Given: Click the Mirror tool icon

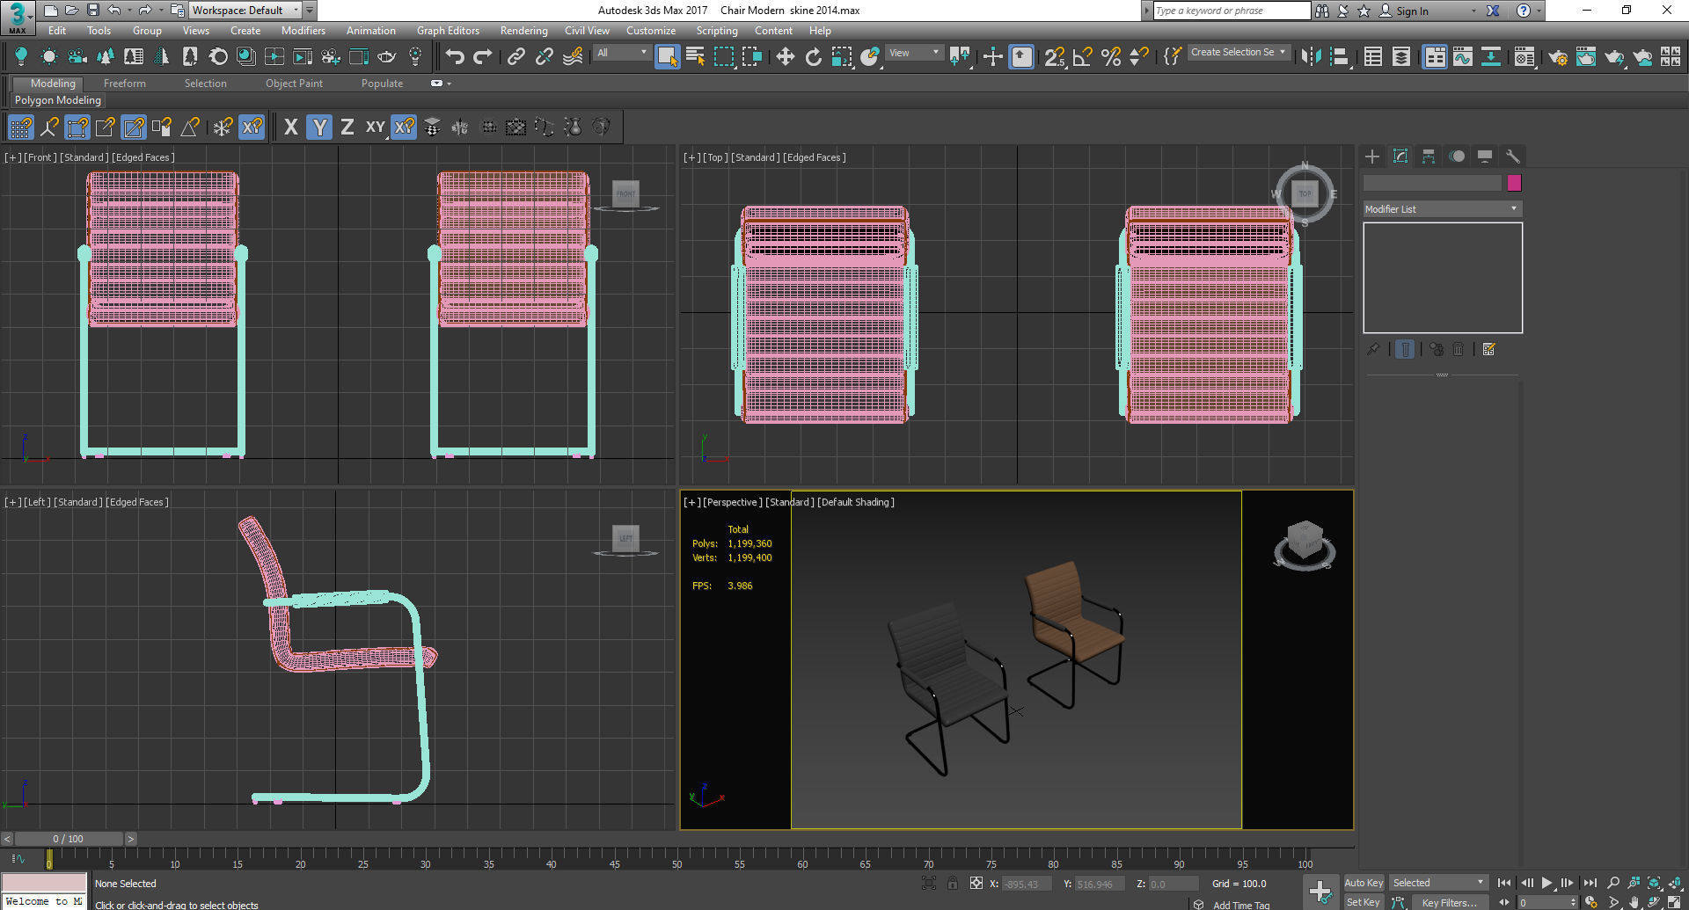Looking at the screenshot, I should (1311, 57).
